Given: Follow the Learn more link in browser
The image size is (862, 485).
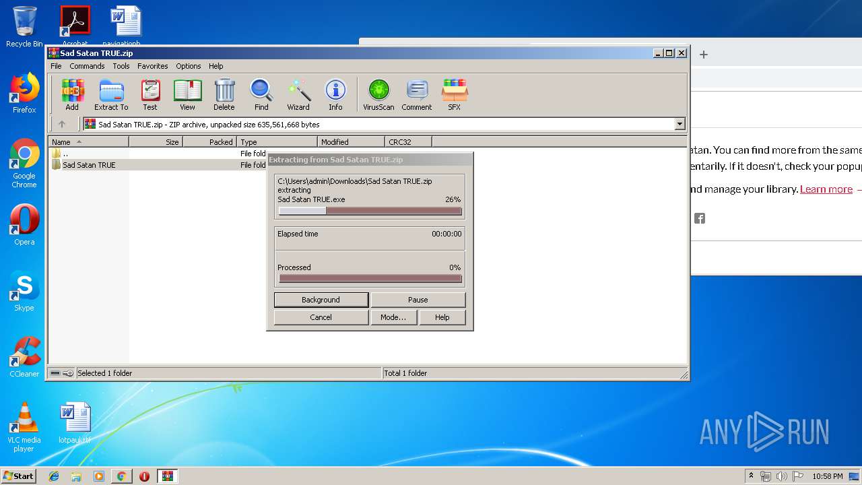Looking at the screenshot, I should point(826,189).
